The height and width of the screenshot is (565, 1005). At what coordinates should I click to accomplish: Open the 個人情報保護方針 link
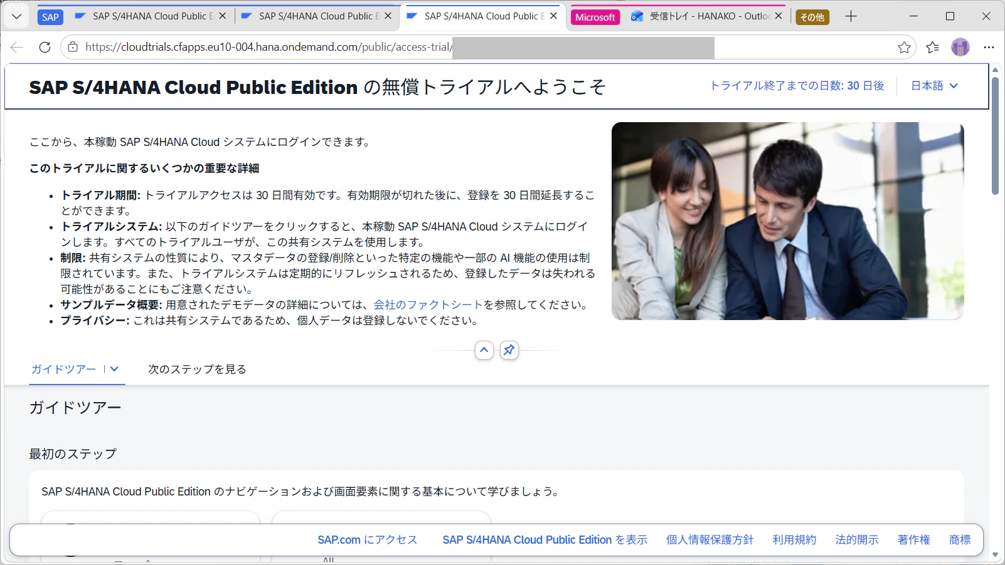pos(710,540)
